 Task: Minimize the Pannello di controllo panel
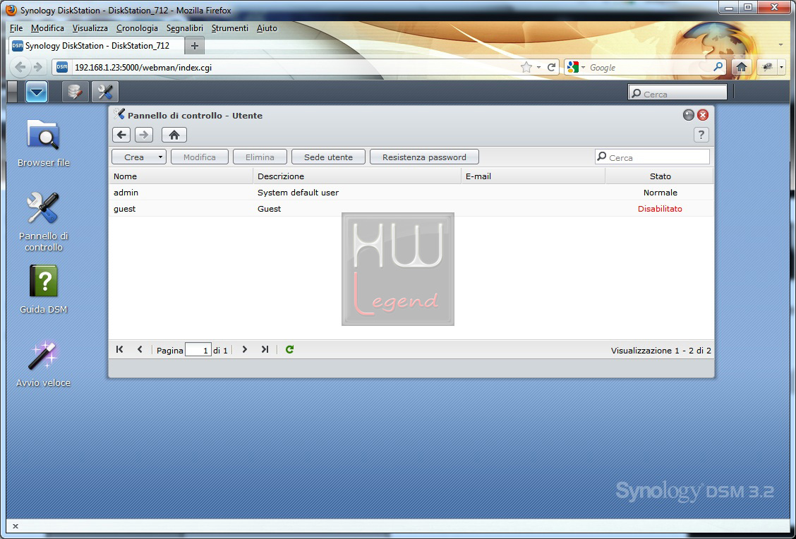coord(688,115)
